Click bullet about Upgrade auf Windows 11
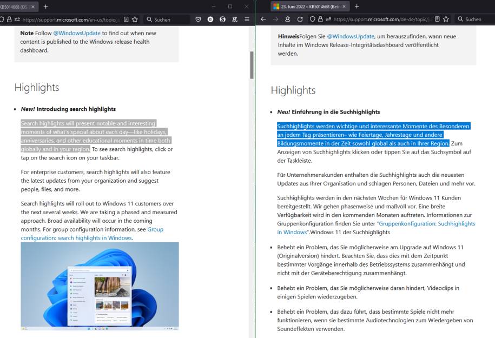The width and height of the screenshot is (495, 338). click(371, 260)
